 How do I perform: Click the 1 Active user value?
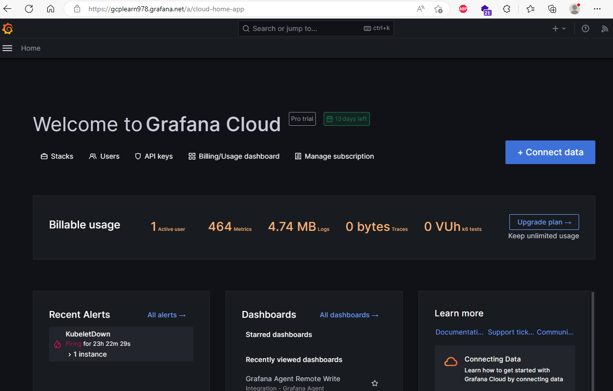coord(168,227)
